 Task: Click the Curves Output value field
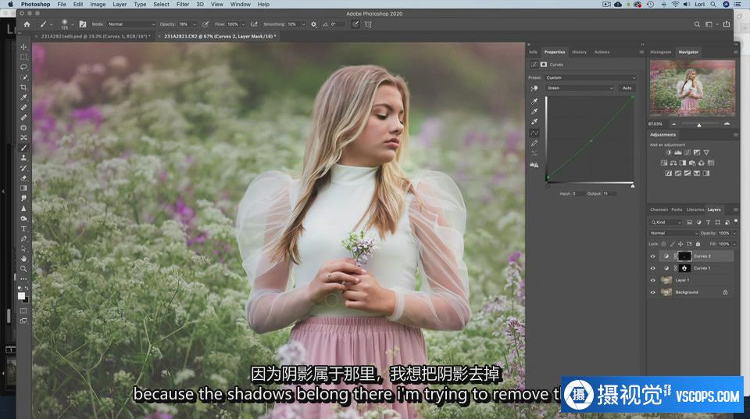coord(609,194)
